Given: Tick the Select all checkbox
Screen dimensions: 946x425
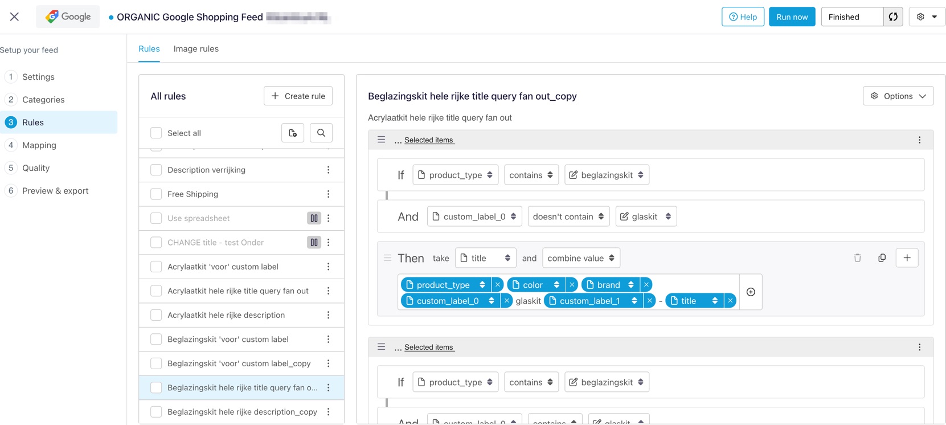Looking at the screenshot, I should pos(156,133).
